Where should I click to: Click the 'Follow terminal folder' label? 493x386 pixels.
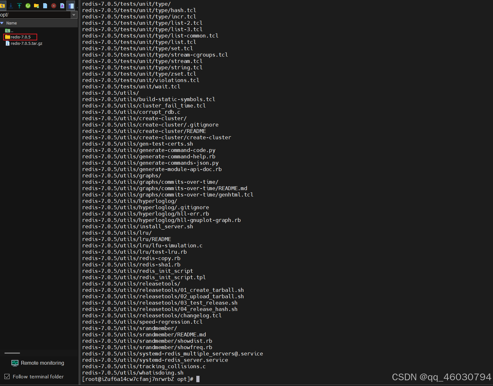click(38, 376)
